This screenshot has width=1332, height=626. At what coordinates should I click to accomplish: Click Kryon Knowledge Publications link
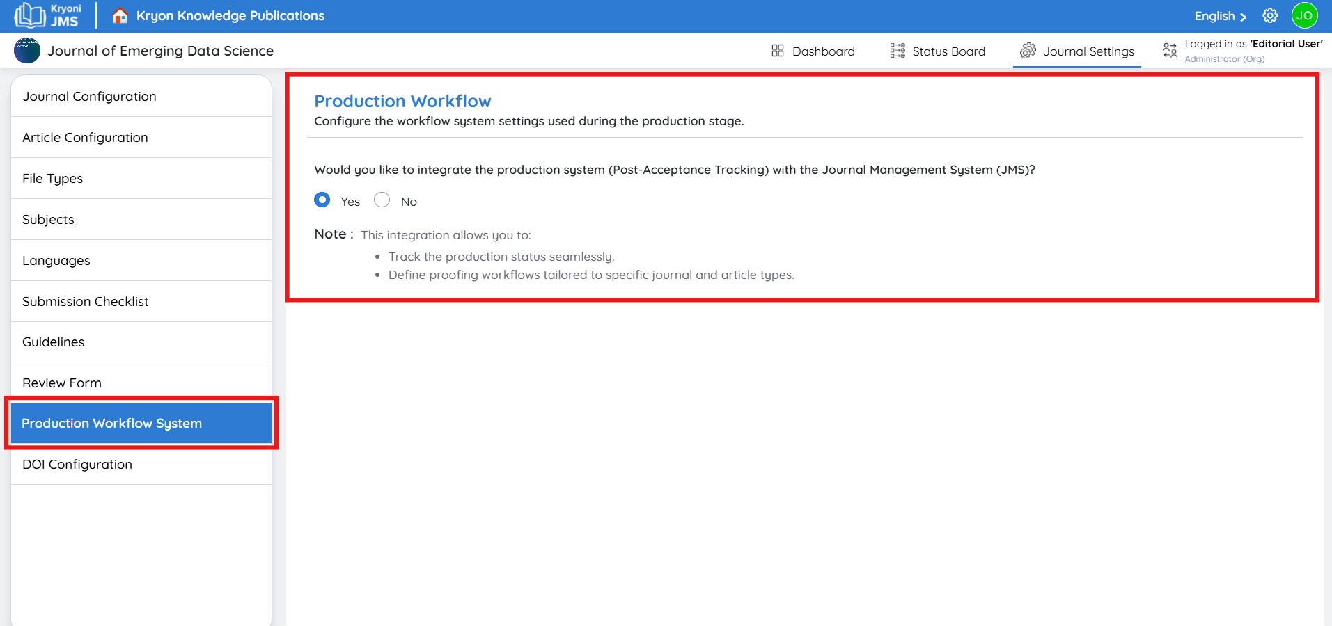[x=230, y=16]
